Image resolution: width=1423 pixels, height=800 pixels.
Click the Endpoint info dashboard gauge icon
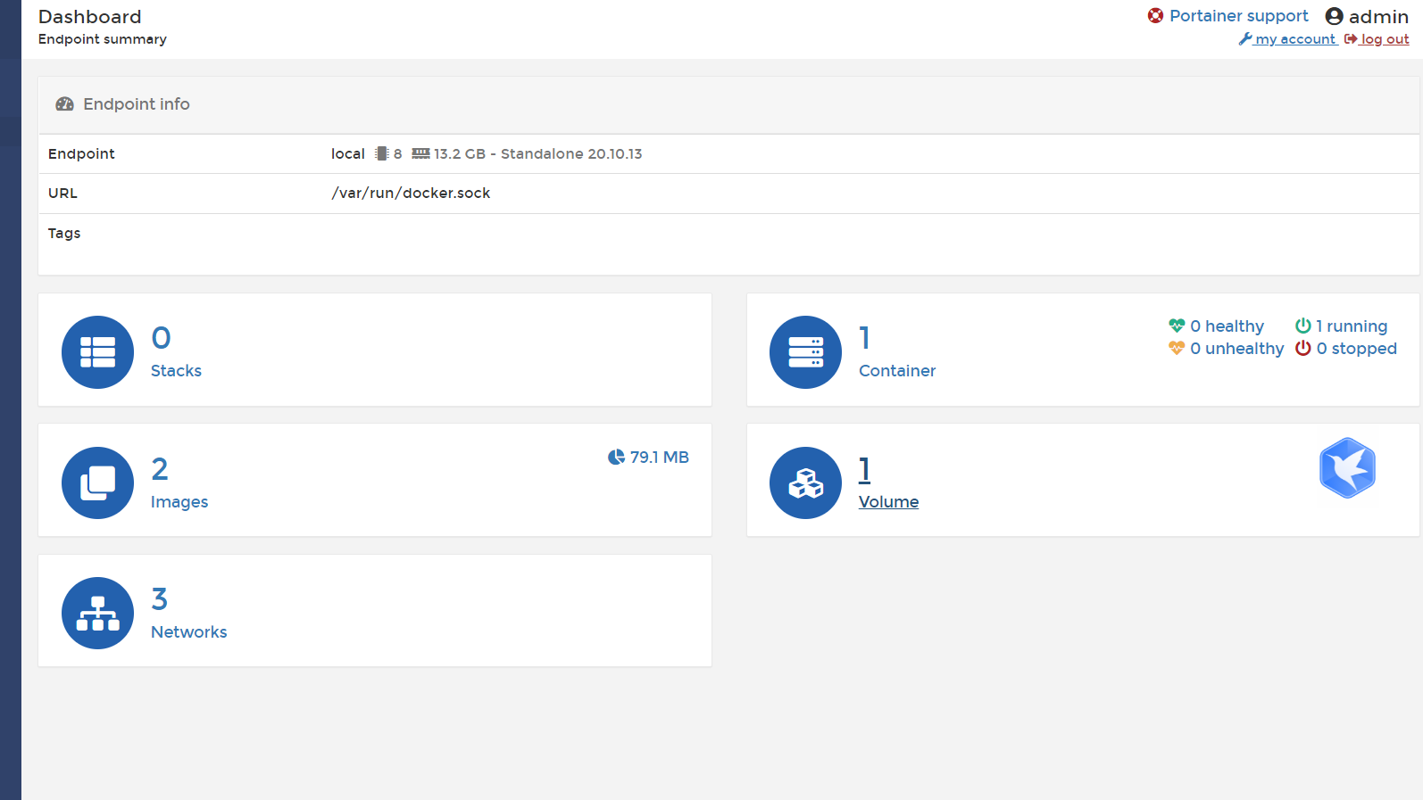click(64, 104)
